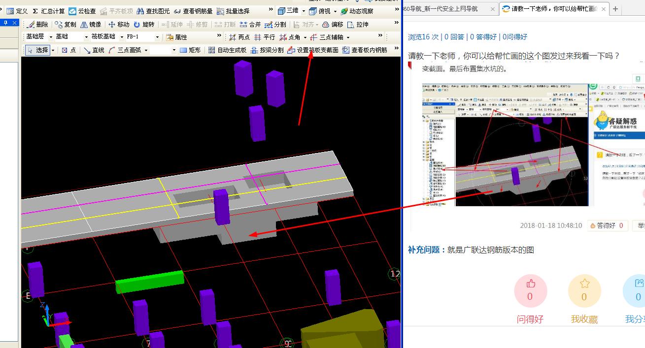Viewport: 645px width, 348px height.
Task: Open the 属性 properties panel
Action: click(176, 37)
